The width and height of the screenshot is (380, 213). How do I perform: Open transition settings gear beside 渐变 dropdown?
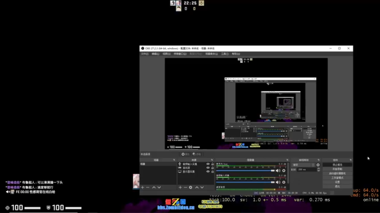coord(318,165)
